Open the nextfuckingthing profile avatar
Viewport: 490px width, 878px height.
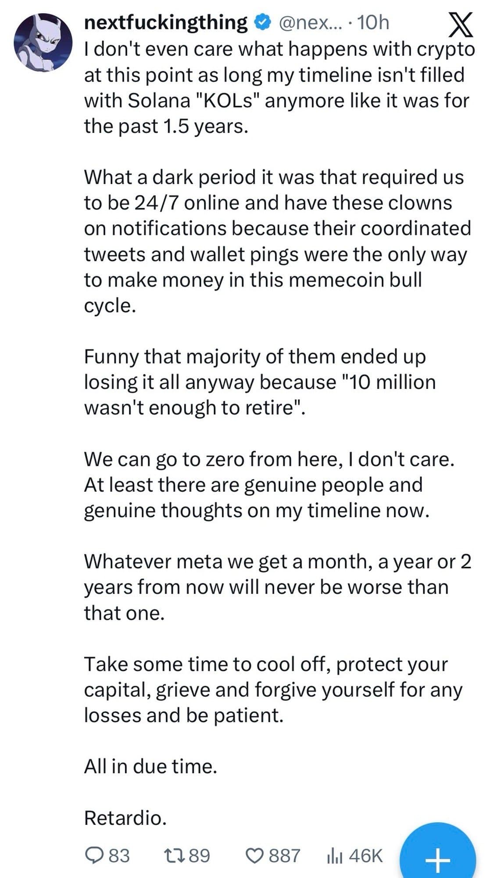point(43,43)
